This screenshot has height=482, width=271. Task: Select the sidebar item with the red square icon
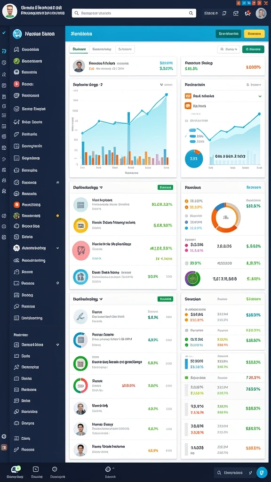tap(37, 84)
